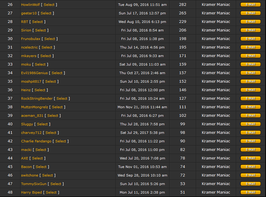Click the E-Mail button for Charlie Fandango
This screenshot has width=266, height=197.
(x=251, y=141)
